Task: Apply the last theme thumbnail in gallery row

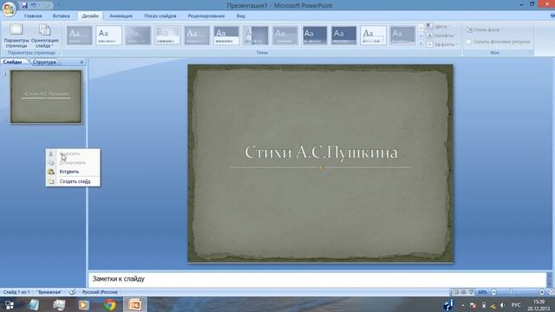Action: click(x=402, y=36)
